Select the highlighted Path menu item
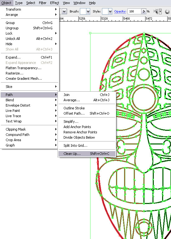The width and height of the screenshot is (171, 239). point(29,95)
